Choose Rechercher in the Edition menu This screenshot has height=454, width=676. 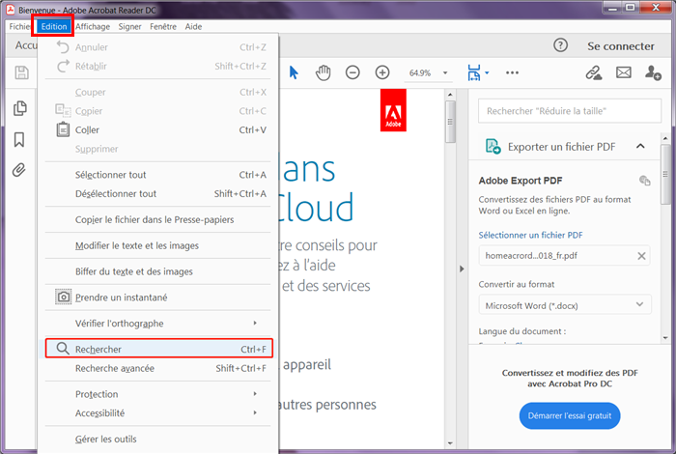click(158, 349)
